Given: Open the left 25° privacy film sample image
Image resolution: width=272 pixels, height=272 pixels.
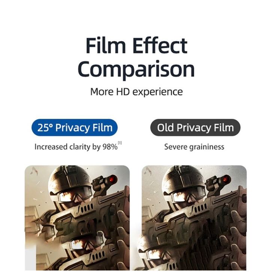Looking at the screenshot, I should tap(77, 218).
